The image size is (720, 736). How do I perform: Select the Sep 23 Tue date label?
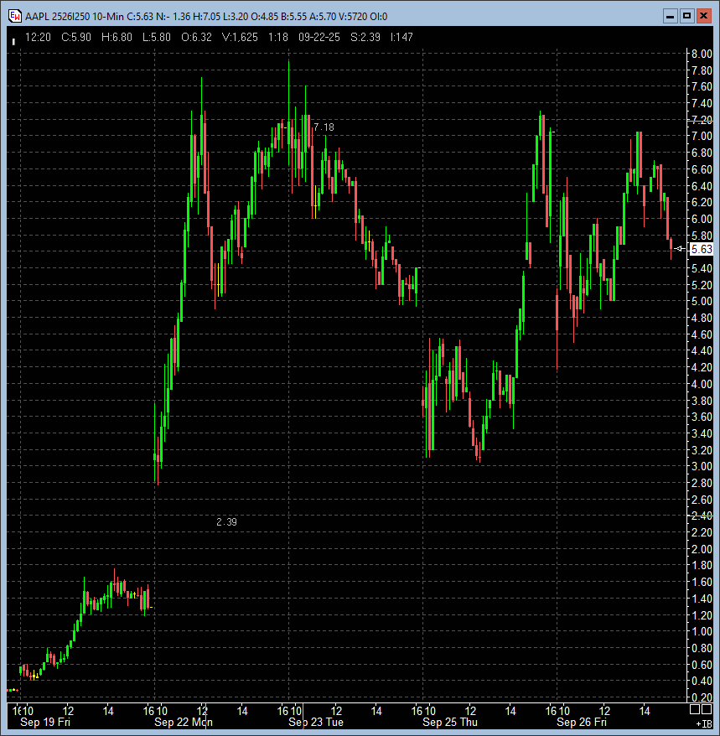[316, 723]
